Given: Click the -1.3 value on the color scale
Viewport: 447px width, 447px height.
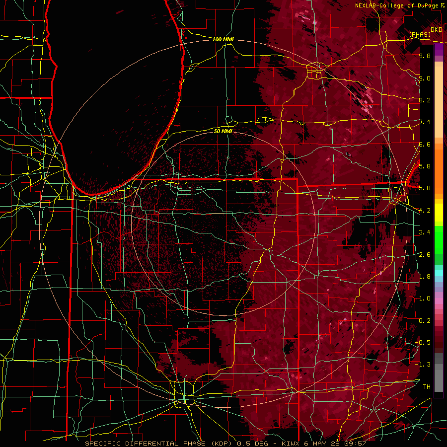Looking at the screenshot, I should pos(423,365).
